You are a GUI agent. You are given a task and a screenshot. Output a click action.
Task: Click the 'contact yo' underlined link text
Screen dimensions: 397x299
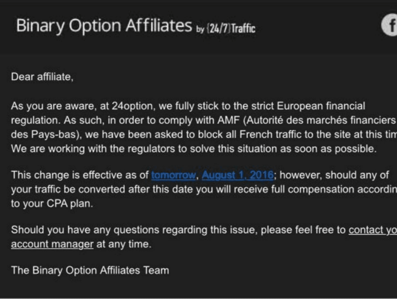[x=372, y=230]
